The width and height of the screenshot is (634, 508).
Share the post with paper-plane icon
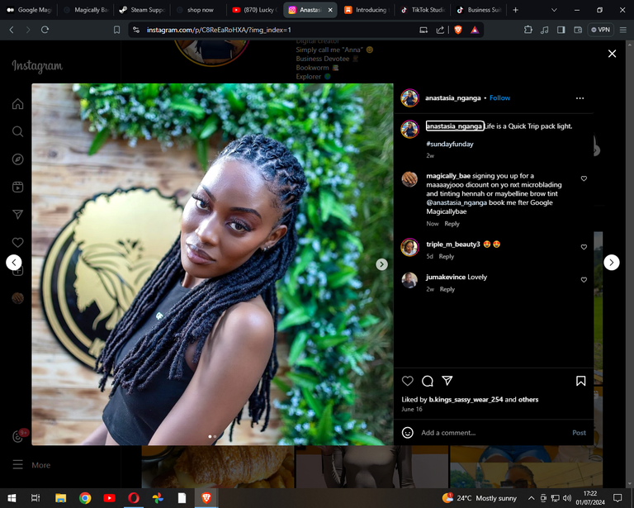click(447, 381)
